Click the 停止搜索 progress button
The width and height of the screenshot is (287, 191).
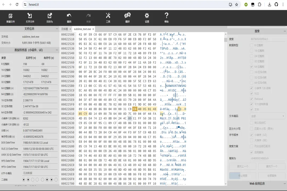pyautogui.click(x=242, y=176)
